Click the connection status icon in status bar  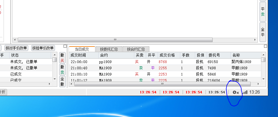point(236,92)
